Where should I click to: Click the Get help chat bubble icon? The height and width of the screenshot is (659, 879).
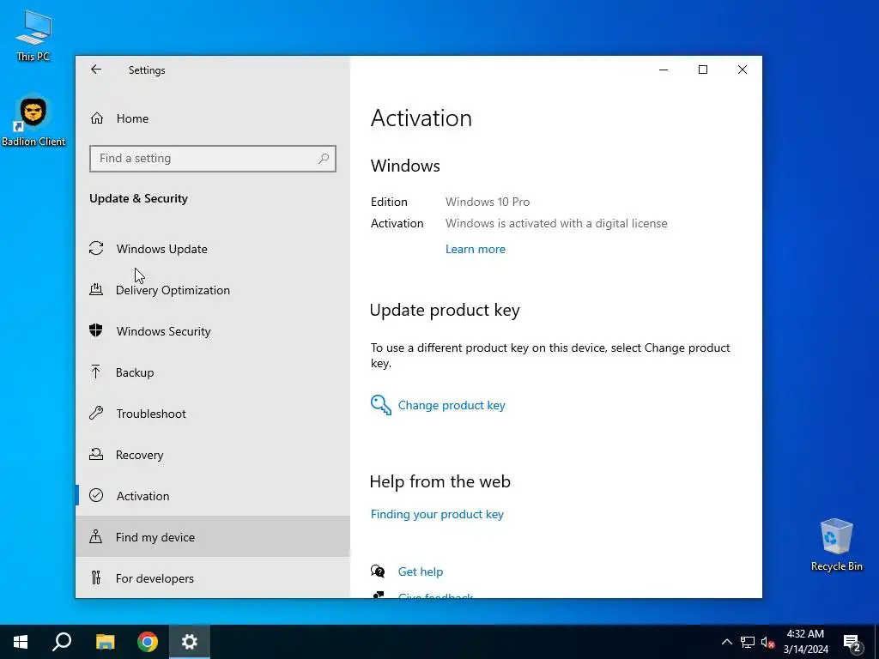[x=378, y=571]
